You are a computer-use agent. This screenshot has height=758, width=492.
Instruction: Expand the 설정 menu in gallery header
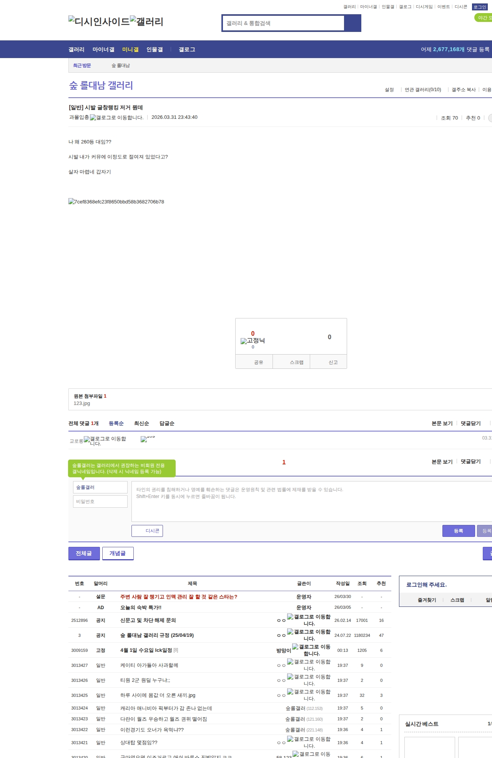click(x=389, y=90)
